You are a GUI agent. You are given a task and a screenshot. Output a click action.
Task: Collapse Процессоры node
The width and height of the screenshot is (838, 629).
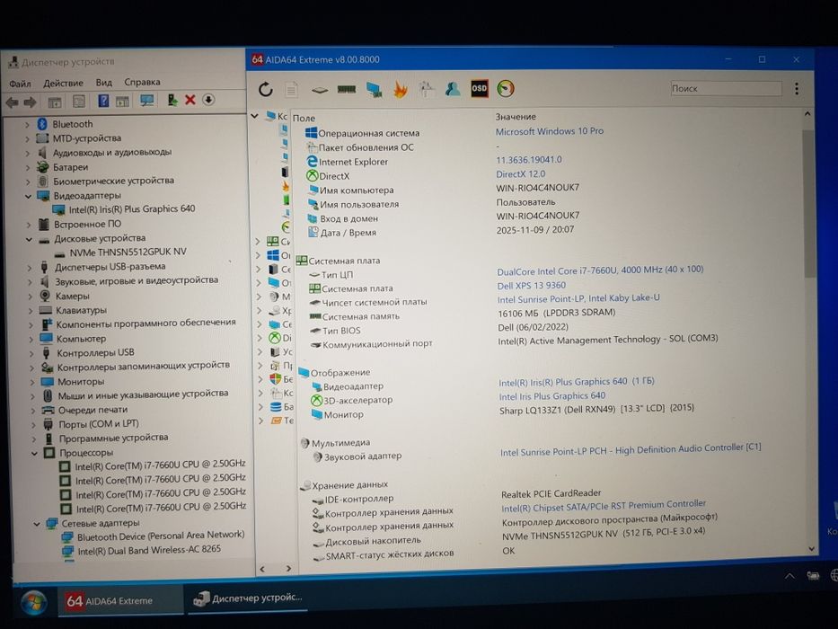click(35, 454)
